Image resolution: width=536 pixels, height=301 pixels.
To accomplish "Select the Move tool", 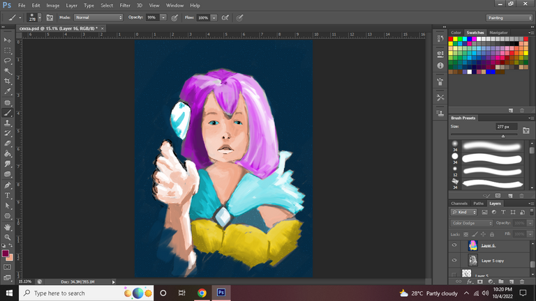I will click(x=7, y=40).
